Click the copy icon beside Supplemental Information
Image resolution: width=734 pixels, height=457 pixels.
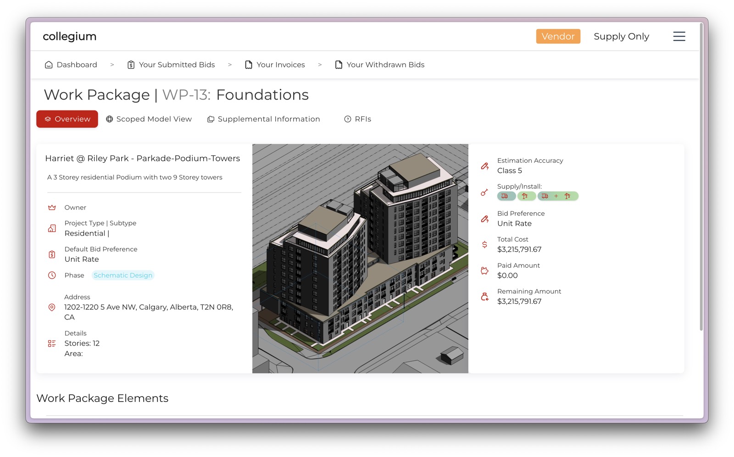click(x=211, y=119)
